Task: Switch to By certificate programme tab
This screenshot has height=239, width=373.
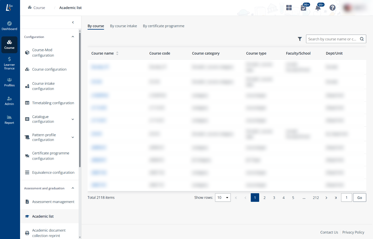Action: pos(164,26)
